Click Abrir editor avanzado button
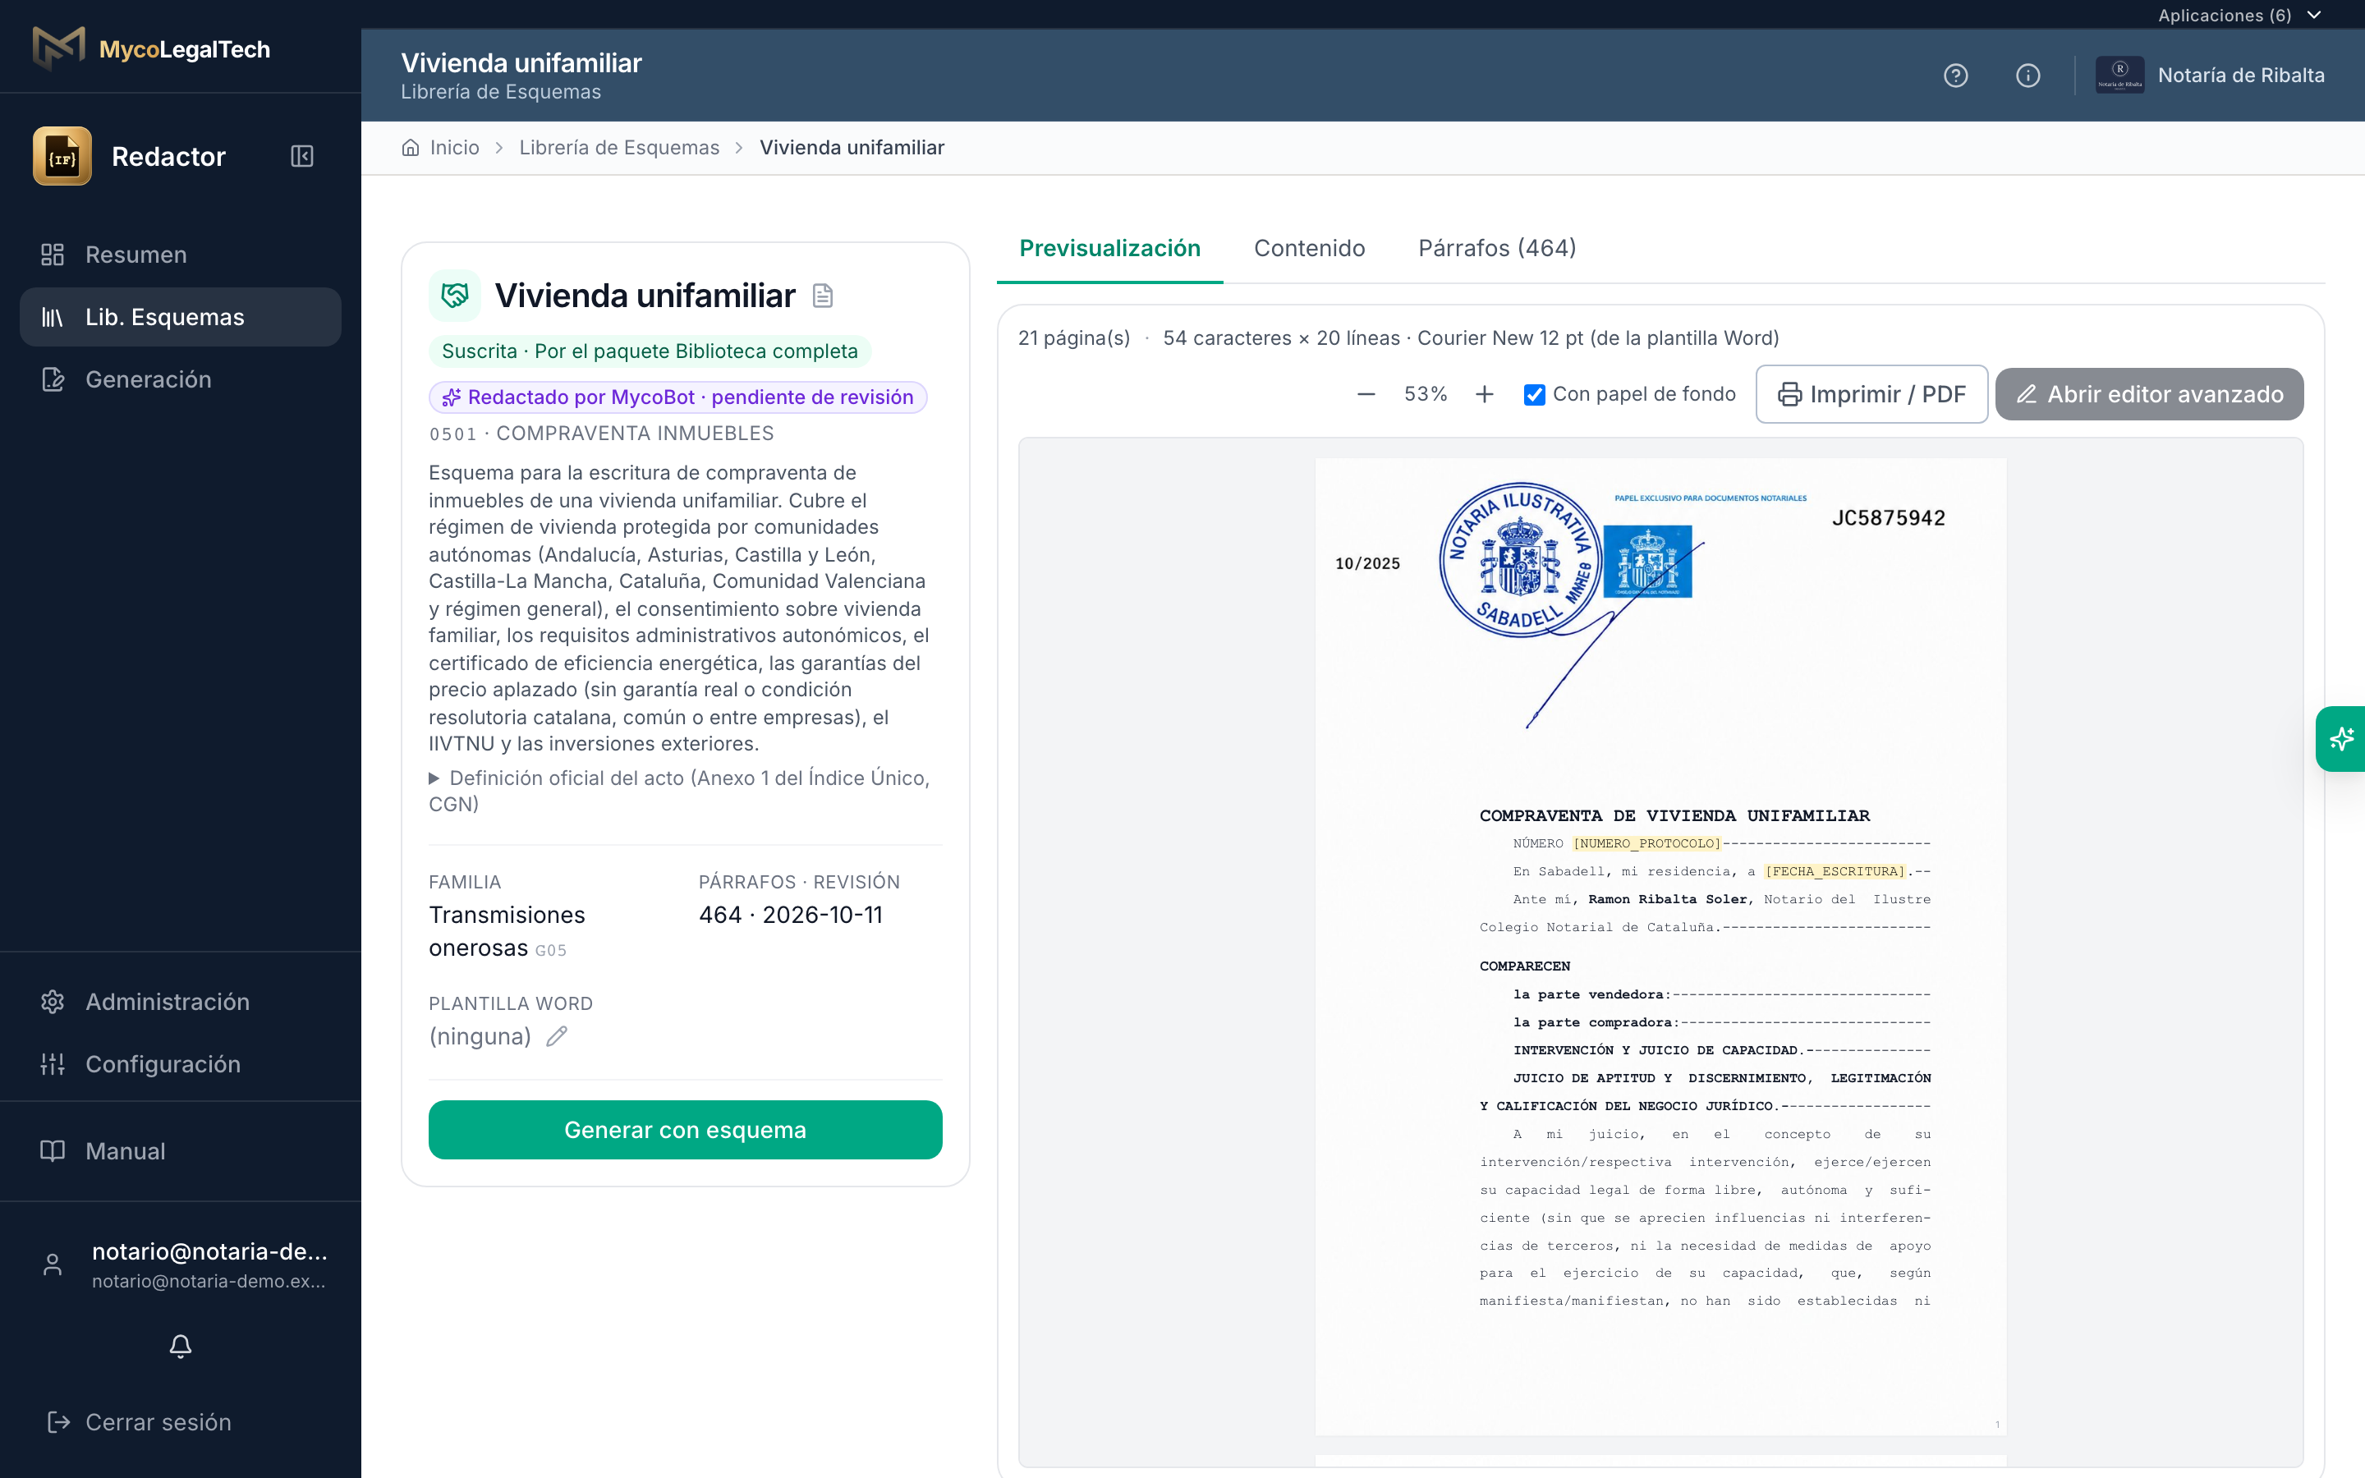Viewport: 2365px width, 1478px height. (x=2149, y=394)
